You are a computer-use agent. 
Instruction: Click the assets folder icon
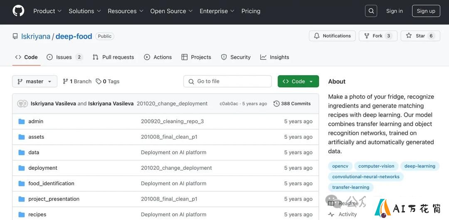click(22, 137)
